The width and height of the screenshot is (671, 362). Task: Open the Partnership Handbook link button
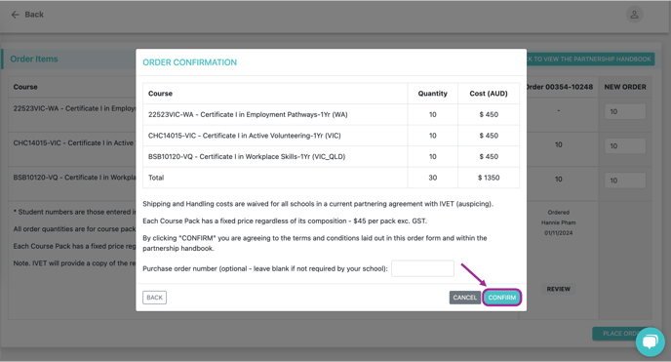coord(591,60)
